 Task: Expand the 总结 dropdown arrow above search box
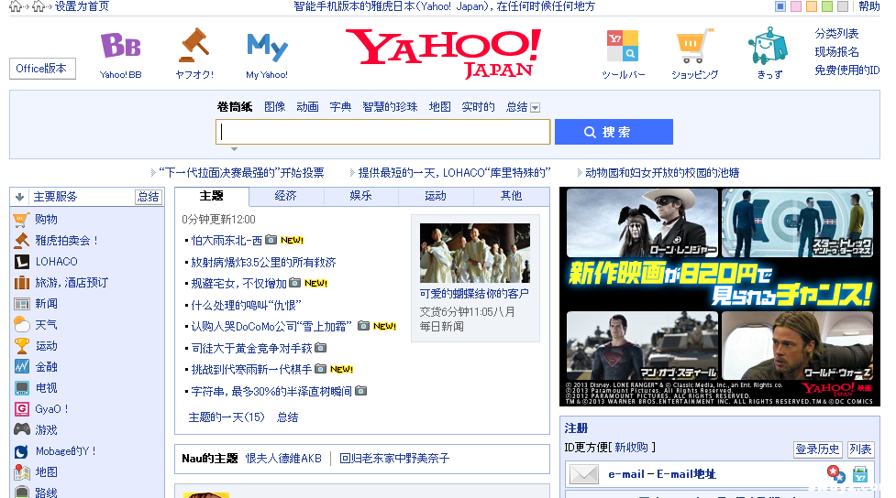click(536, 108)
